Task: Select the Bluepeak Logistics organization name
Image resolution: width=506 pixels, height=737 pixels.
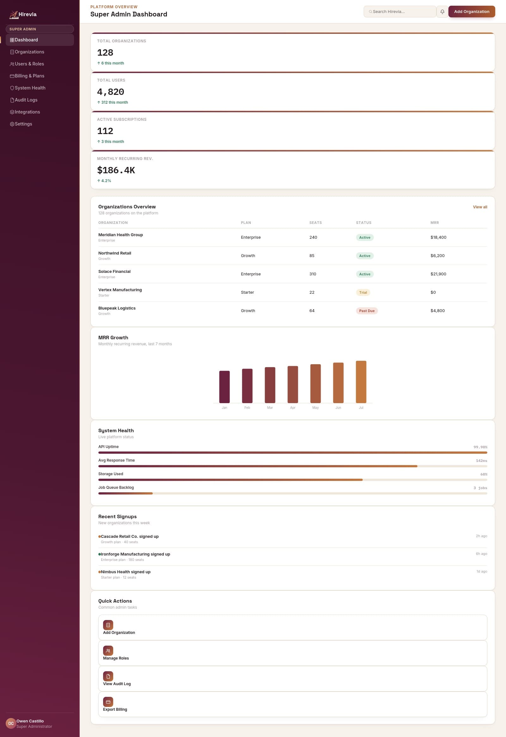Action: pos(117,309)
